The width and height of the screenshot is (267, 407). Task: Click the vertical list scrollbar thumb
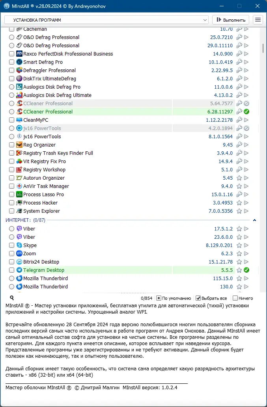click(263, 48)
